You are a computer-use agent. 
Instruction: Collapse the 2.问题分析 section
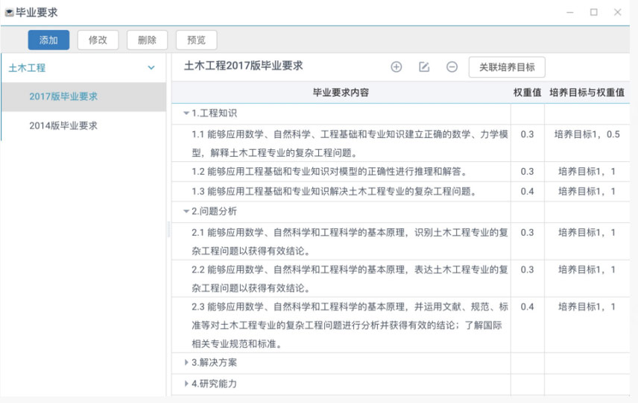(x=186, y=212)
